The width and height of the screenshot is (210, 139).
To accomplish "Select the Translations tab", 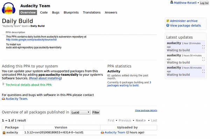I will click(92, 13).
